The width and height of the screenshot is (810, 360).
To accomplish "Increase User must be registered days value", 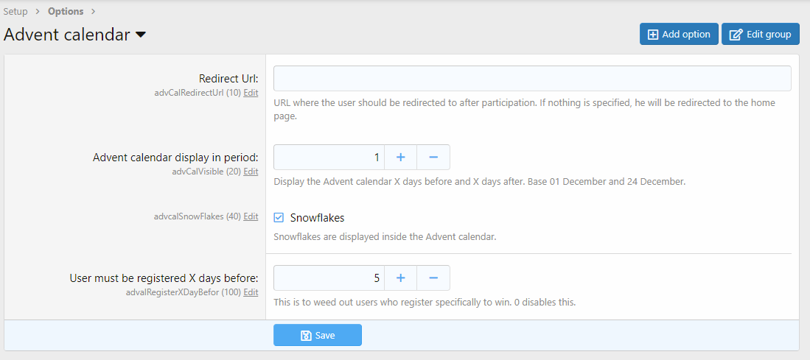I will 401,278.
